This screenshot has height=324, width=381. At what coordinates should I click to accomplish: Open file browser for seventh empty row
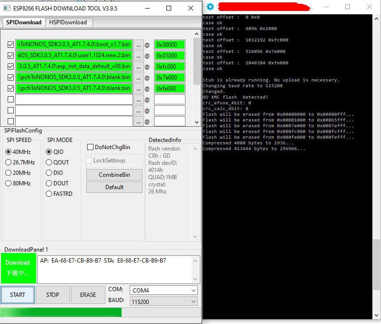(x=138, y=111)
